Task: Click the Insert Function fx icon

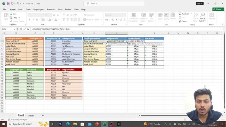Action: 28,29
